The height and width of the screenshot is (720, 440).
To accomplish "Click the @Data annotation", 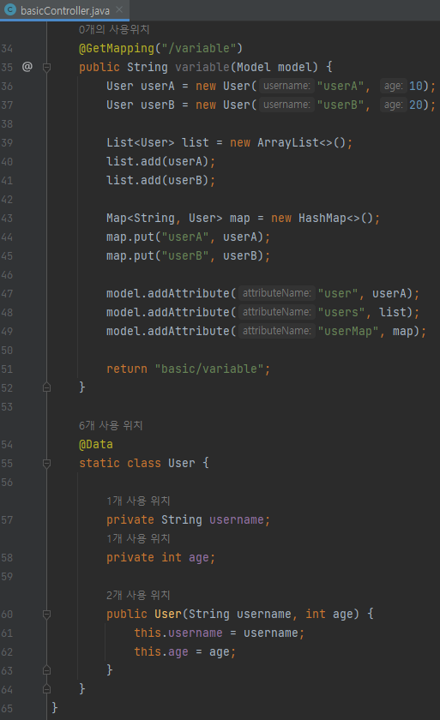I will click(95, 444).
